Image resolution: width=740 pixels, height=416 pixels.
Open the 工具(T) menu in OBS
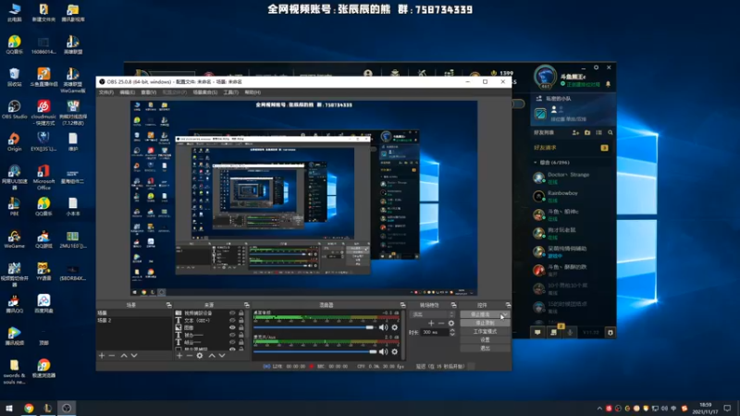230,92
